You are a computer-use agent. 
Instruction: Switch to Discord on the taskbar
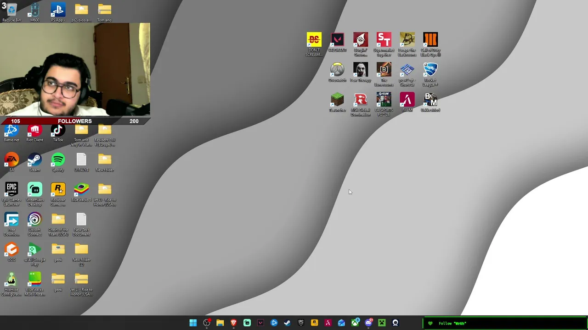pos(368,323)
